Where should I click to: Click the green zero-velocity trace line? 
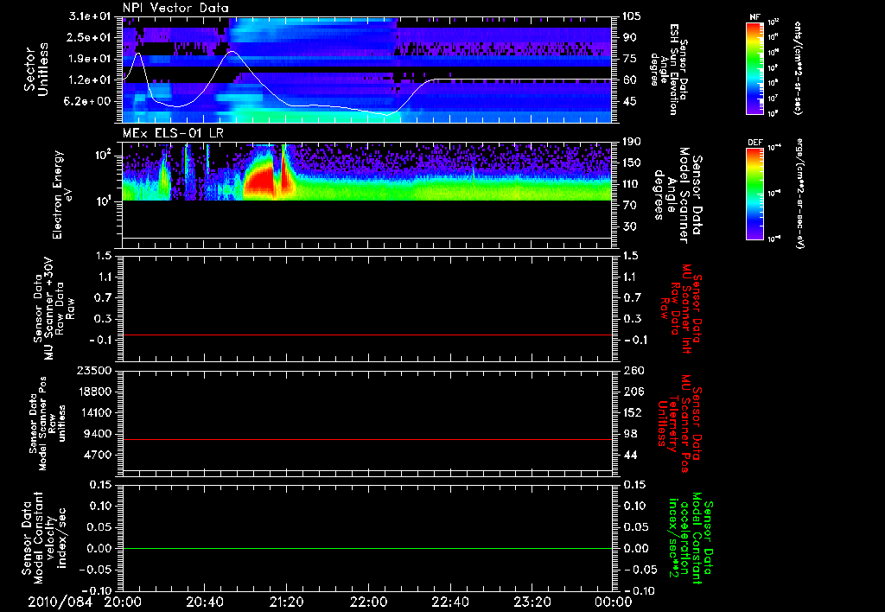pos(366,548)
